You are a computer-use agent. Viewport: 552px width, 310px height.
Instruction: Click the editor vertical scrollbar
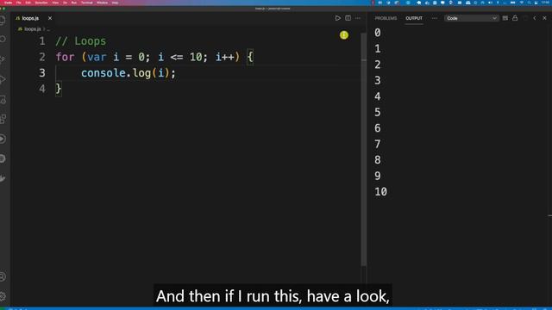364,149
